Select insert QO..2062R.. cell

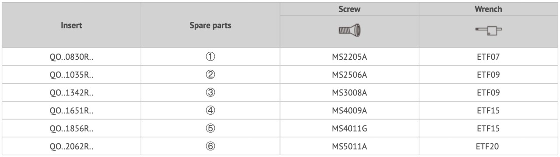tap(71, 146)
